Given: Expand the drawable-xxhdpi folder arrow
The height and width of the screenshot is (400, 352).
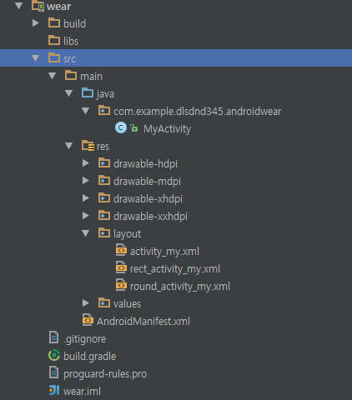Looking at the screenshot, I should pos(86,216).
